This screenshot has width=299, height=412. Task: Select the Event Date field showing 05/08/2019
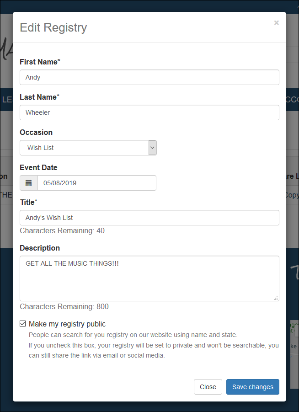point(97,183)
